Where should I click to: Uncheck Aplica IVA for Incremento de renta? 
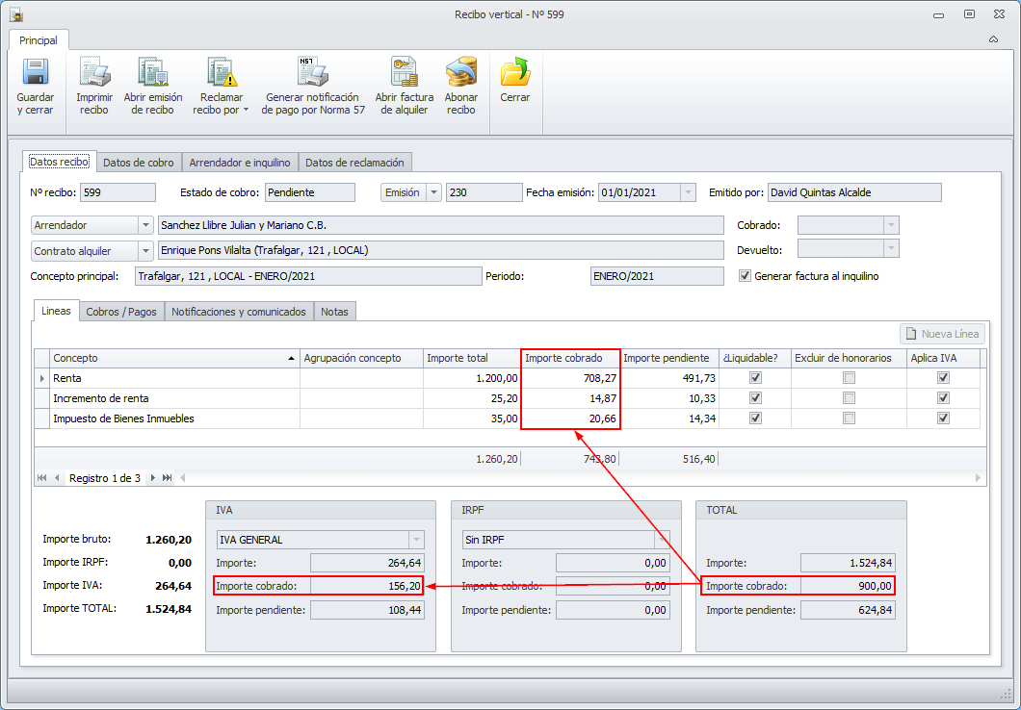pyautogui.click(x=943, y=398)
